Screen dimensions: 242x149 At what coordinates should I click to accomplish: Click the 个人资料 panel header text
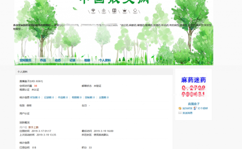[x=22, y=72]
